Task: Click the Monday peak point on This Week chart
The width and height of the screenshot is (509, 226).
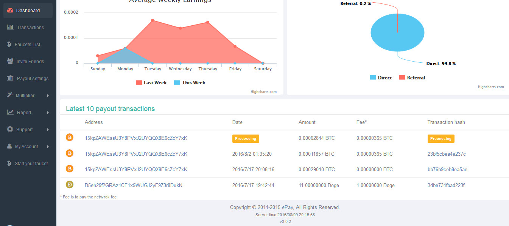Action: tap(125, 48)
